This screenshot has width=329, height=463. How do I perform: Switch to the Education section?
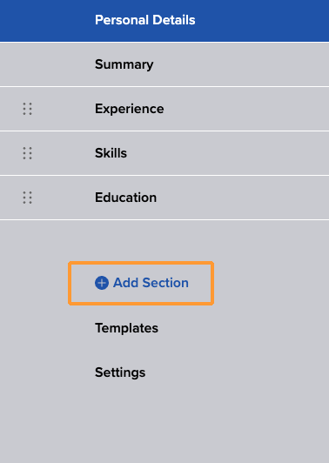click(x=164, y=198)
